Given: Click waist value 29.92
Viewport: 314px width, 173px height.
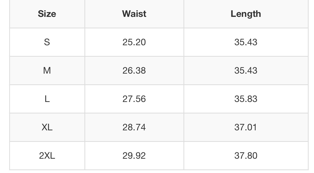Looking at the screenshot, I should point(134,156).
